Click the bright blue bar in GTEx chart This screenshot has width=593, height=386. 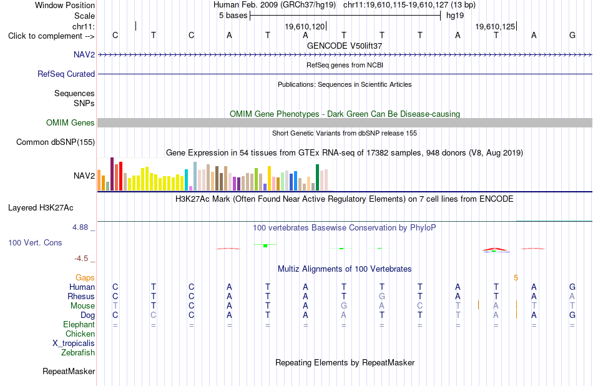click(x=295, y=181)
